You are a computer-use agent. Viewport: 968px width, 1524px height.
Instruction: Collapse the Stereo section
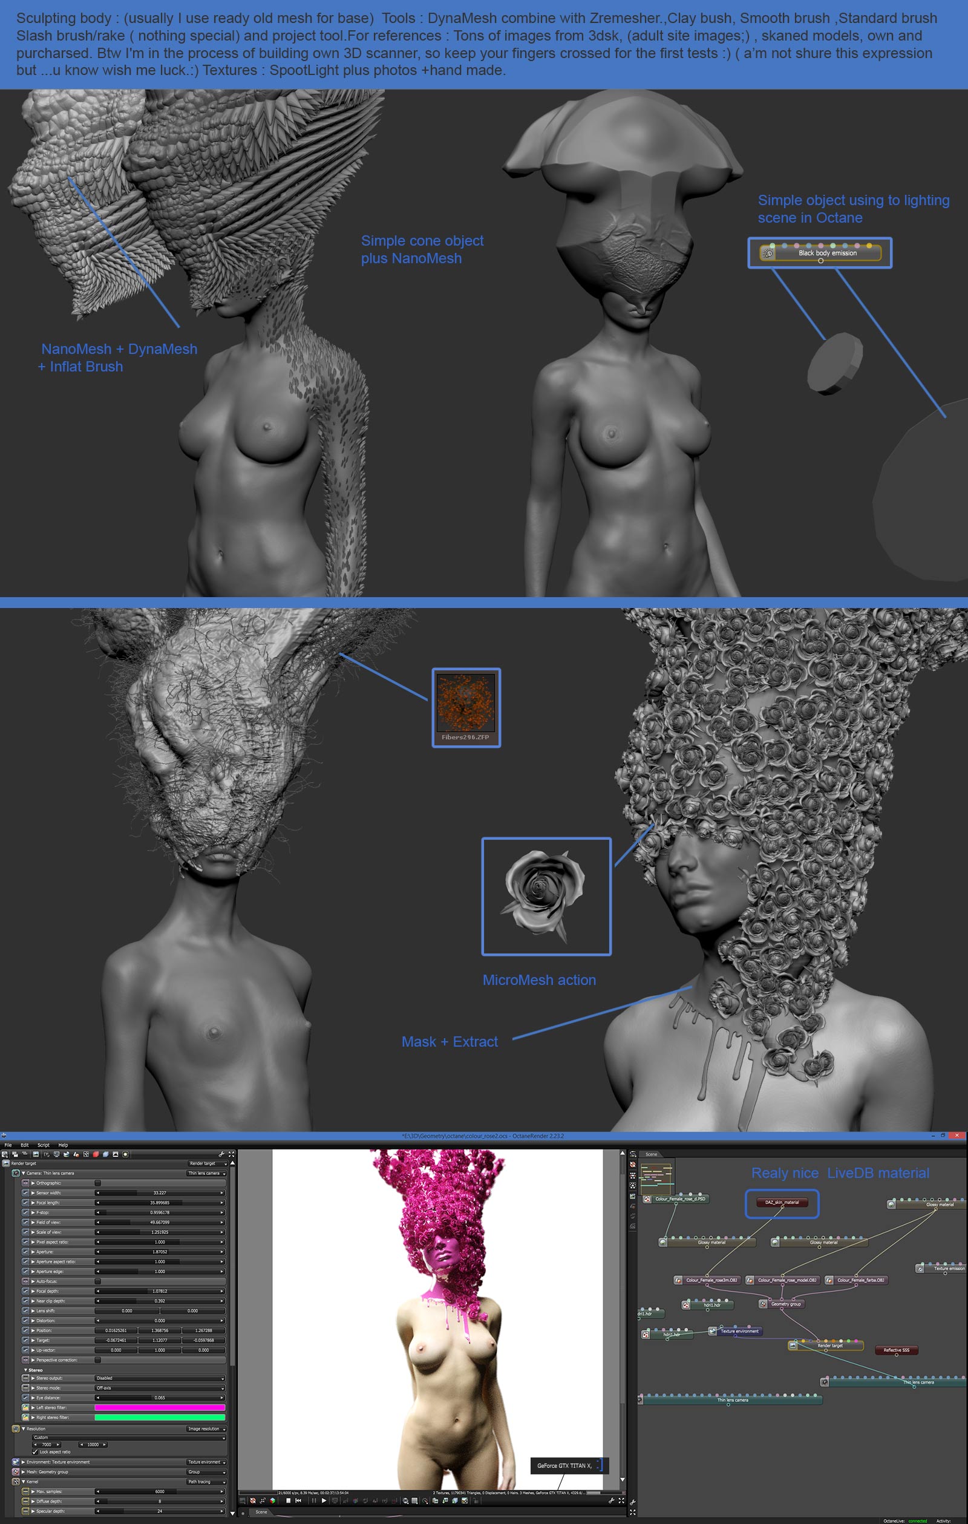click(25, 1370)
